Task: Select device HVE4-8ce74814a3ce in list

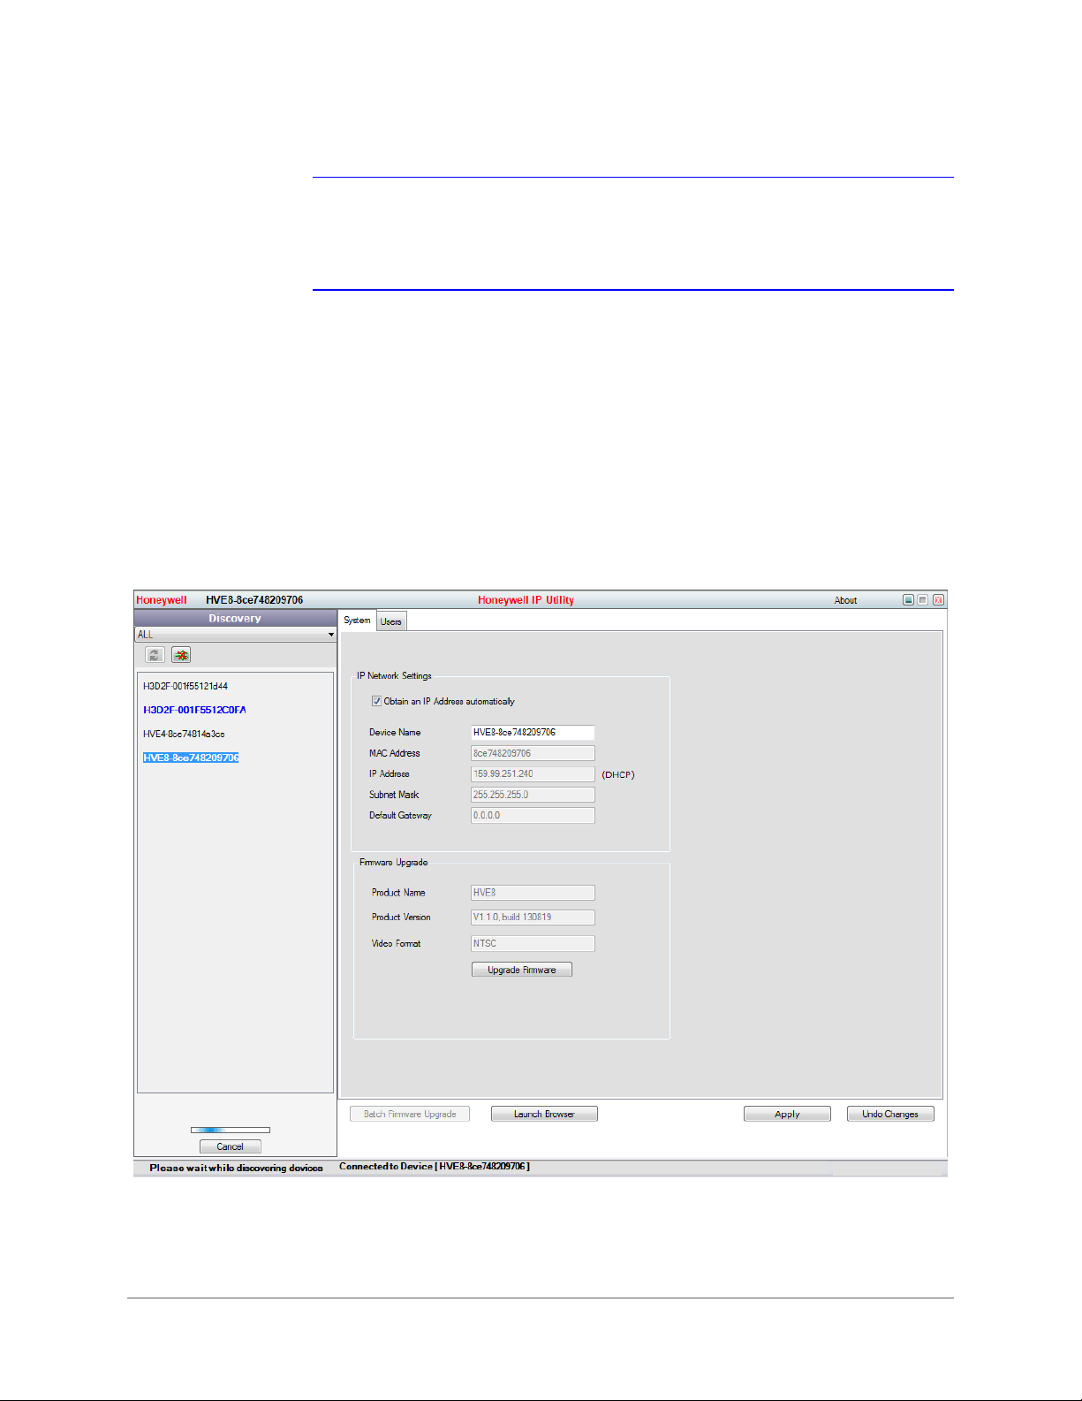Action: click(x=184, y=734)
